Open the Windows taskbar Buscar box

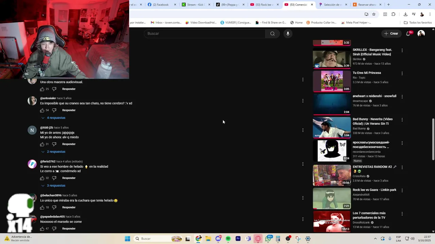[x=158, y=239]
